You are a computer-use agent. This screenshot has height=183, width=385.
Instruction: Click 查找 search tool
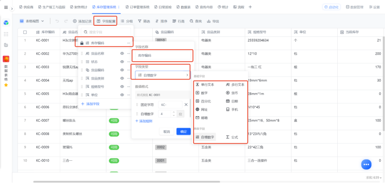(x=196, y=21)
